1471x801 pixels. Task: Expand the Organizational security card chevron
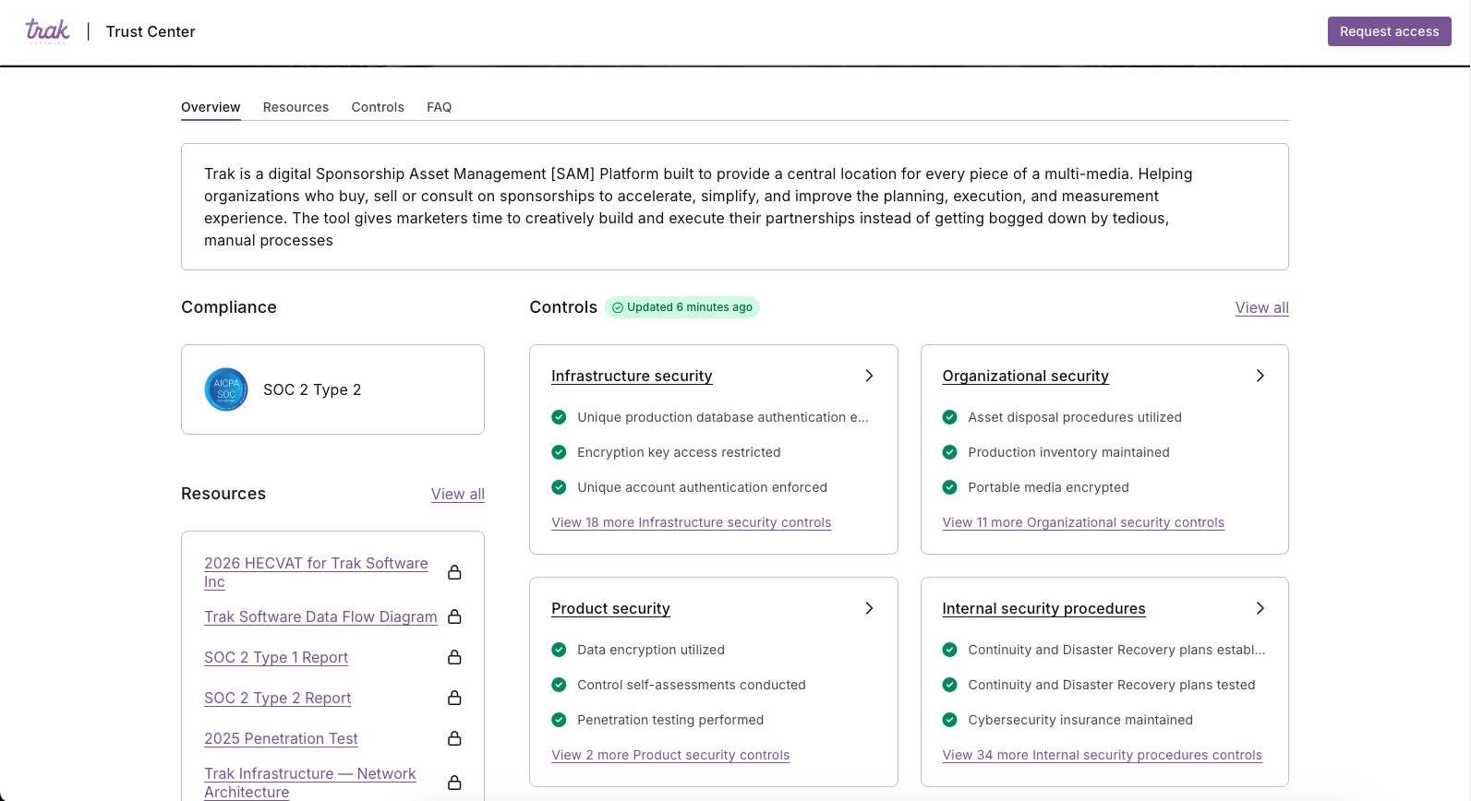[1260, 376]
